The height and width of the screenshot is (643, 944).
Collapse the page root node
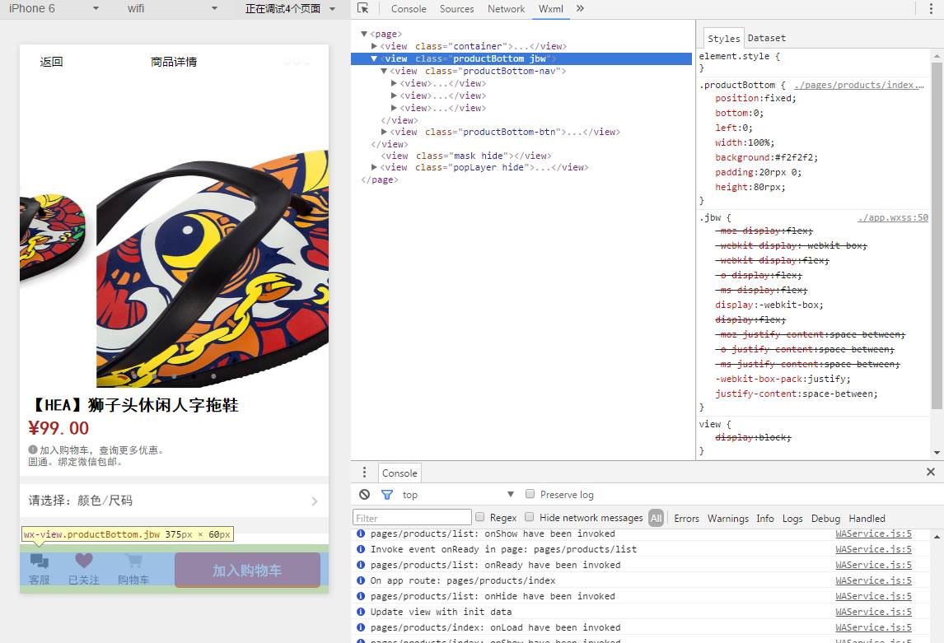click(363, 34)
